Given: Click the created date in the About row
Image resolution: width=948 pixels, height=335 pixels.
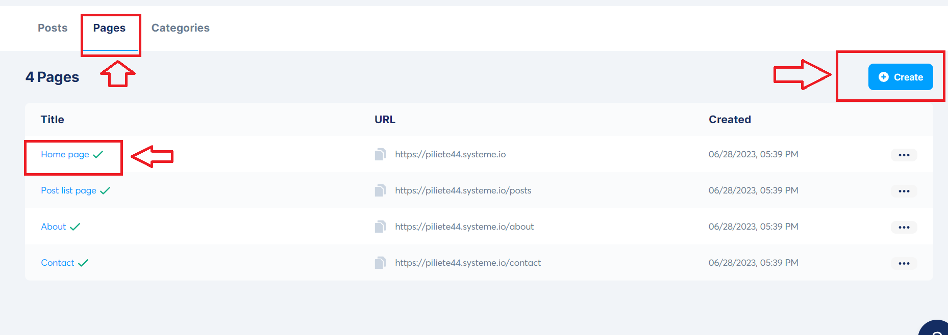Looking at the screenshot, I should click(x=754, y=227).
